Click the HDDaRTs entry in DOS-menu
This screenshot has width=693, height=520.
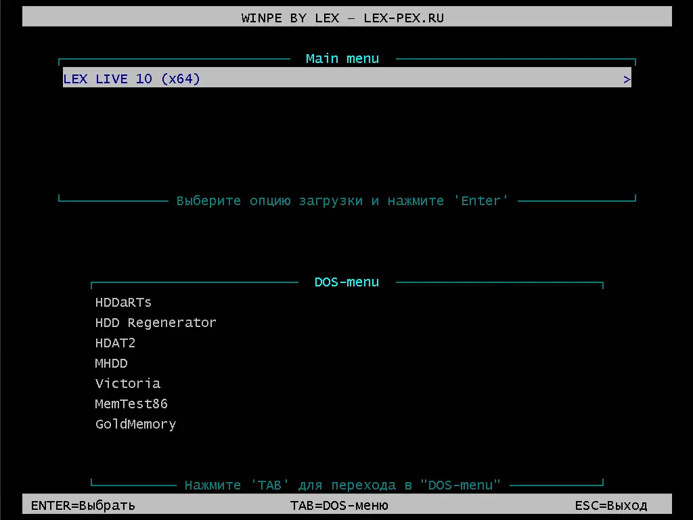tap(122, 303)
